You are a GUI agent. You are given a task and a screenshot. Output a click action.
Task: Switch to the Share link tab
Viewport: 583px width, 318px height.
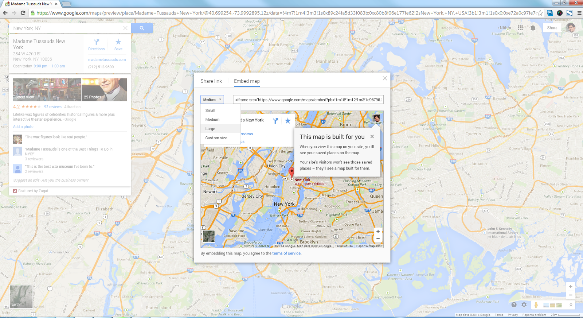(x=211, y=81)
